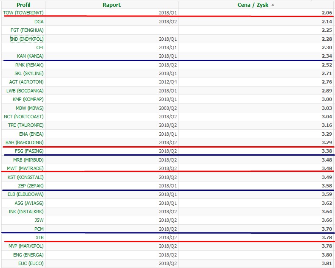335x268 pixels.
Task: Sort by the Cena / Zysk column header
Action: (253, 5)
